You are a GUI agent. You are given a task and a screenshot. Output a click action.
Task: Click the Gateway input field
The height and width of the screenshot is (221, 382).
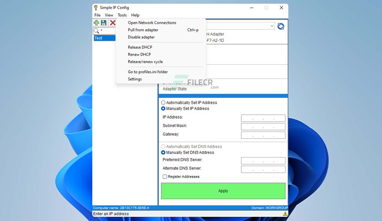[x=263, y=135]
